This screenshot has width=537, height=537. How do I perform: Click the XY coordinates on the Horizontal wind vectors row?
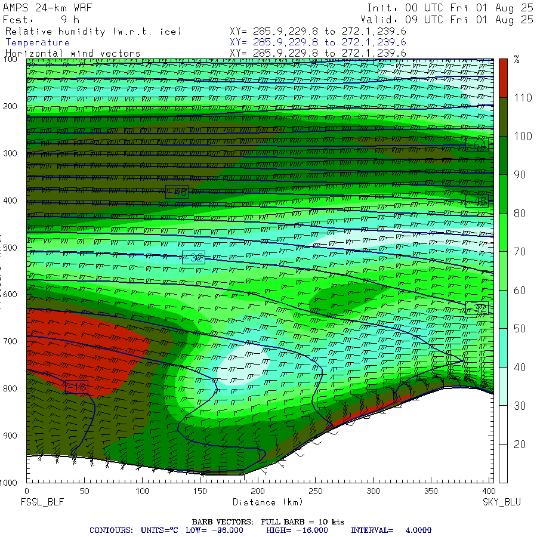click(x=318, y=53)
